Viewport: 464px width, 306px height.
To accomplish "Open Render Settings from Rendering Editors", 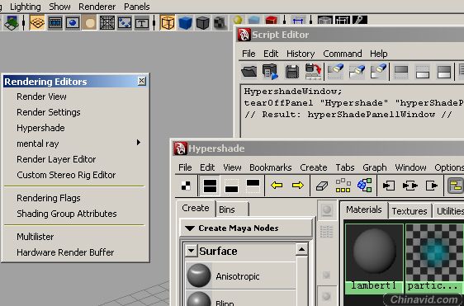I will click(76, 112).
